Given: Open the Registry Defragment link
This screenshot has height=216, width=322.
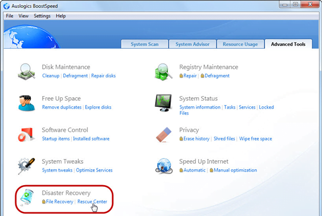Looking at the screenshot, I should click(217, 75).
